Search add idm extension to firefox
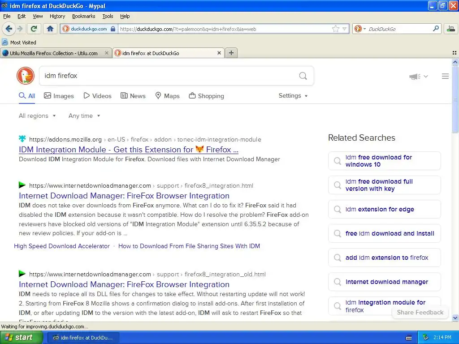This screenshot has width=459, height=344. (x=384, y=258)
